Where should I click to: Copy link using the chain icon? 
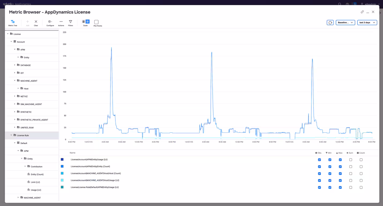pyautogui.click(x=362, y=12)
